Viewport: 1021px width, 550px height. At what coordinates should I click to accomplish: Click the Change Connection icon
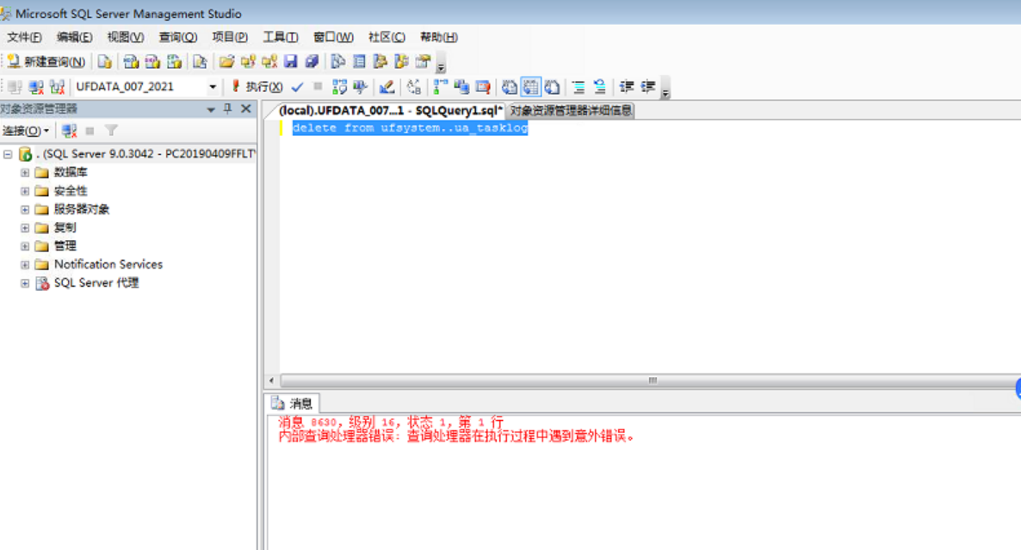[x=58, y=87]
